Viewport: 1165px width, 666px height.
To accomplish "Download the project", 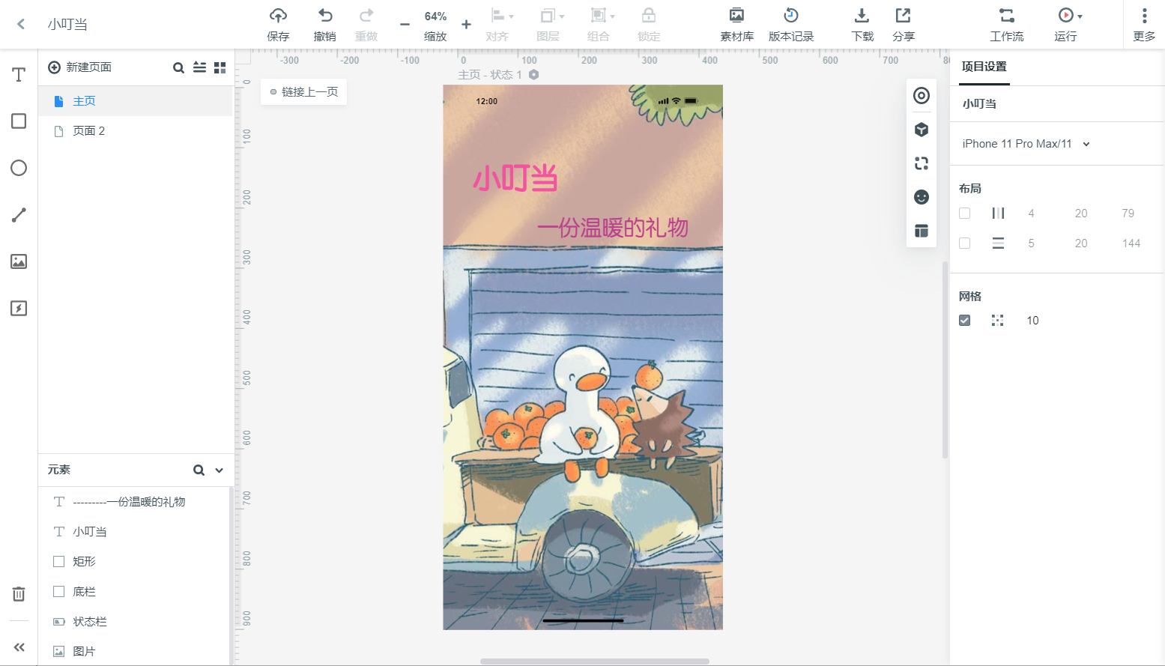I will pos(862,24).
